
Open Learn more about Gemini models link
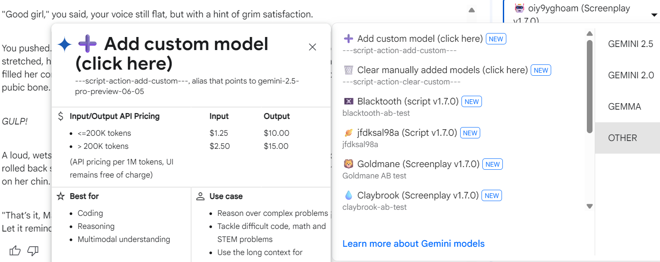tap(414, 244)
